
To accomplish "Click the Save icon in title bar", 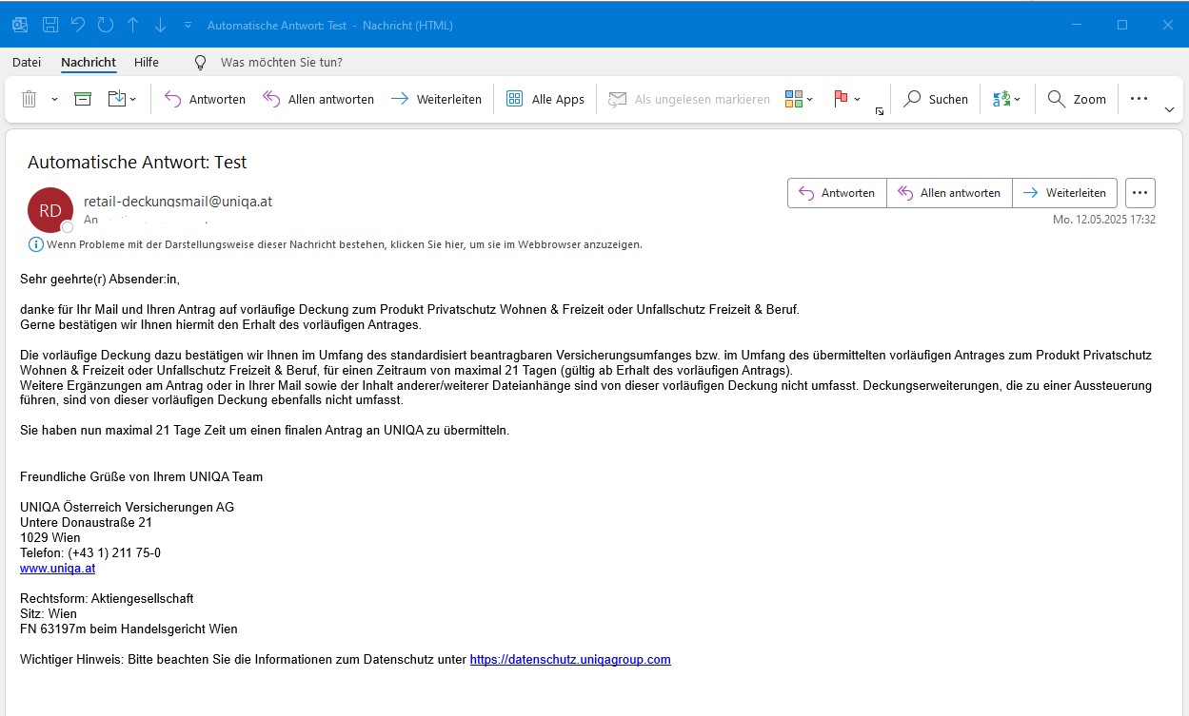I will tap(51, 25).
